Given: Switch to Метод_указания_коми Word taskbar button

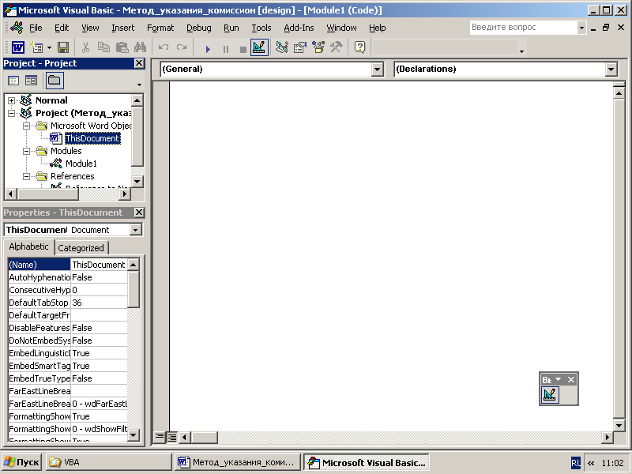Looking at the screenshot, I should point(238,462).
